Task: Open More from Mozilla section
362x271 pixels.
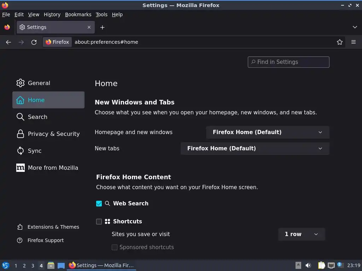Action: [x=48, y=168]
